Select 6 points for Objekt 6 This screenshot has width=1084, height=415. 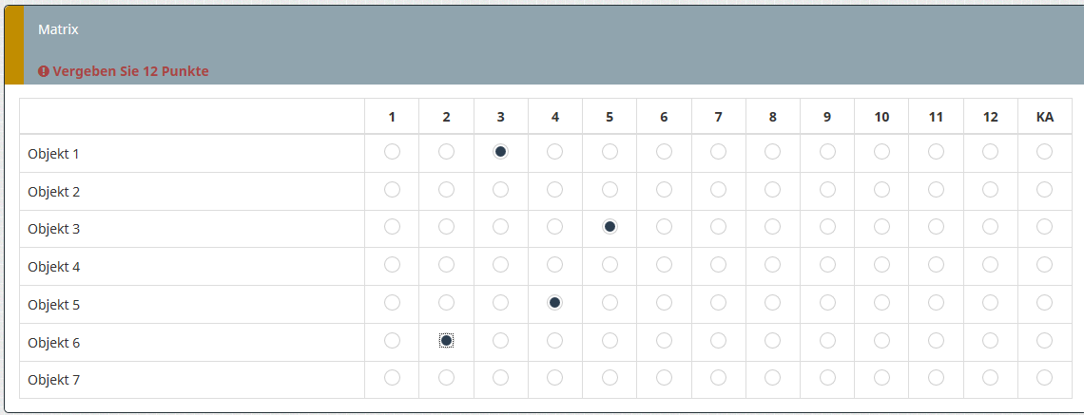point(664,340)
